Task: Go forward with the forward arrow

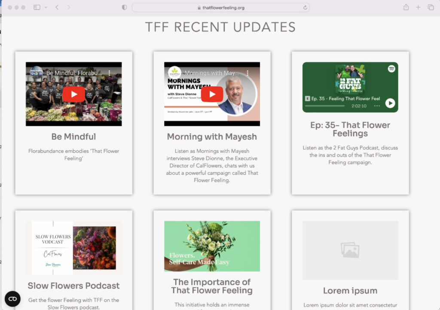Action: click(68, 7)
